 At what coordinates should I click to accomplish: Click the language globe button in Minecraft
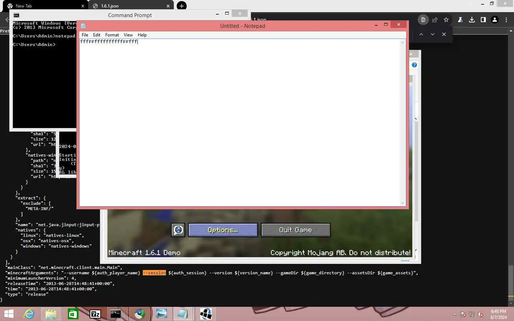[x=178, y=230]
